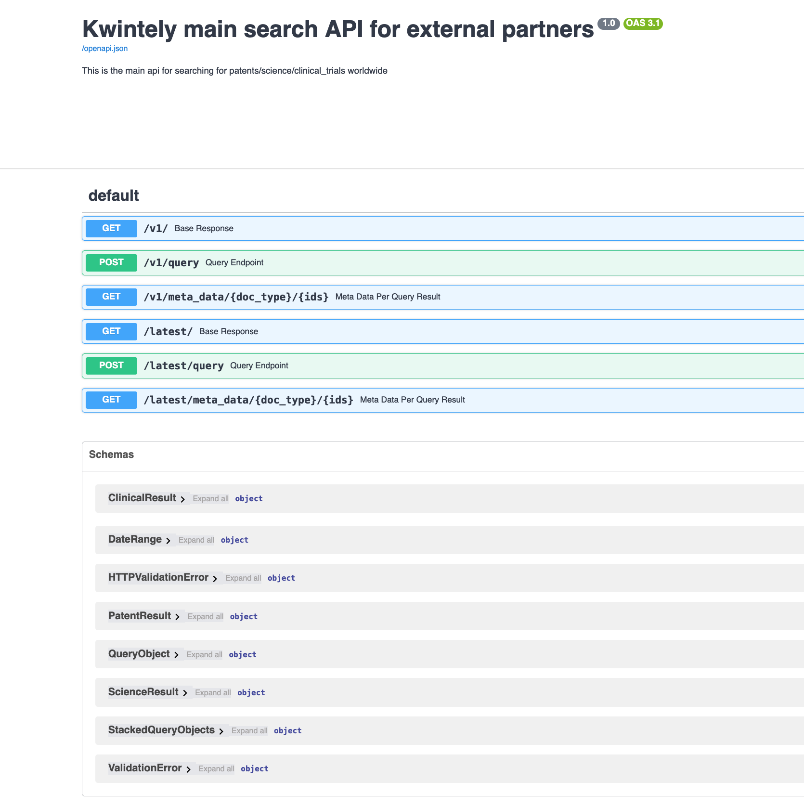
Task: Select the ScienceResult schema name
Action: 143,692
